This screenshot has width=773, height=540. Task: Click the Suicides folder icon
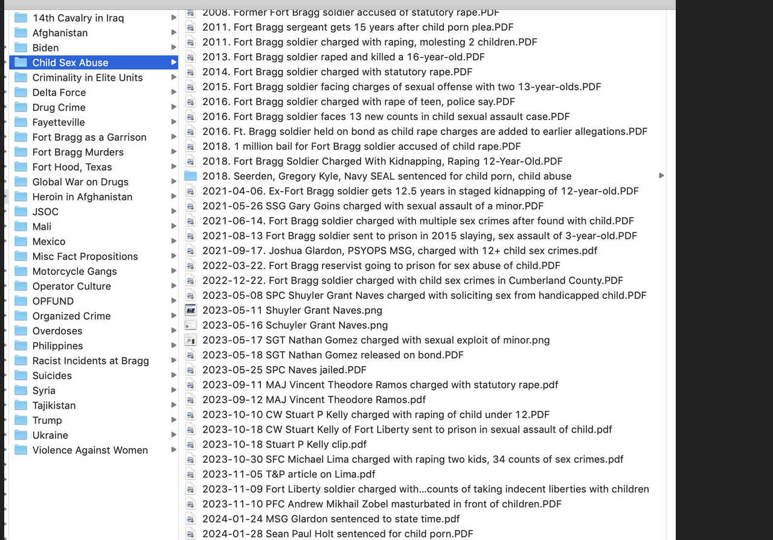21,375
